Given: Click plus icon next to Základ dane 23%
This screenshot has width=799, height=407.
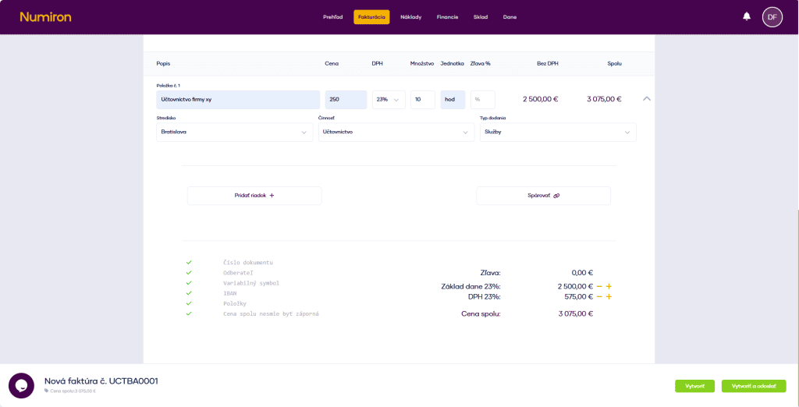Looking at the screenshot, I should point(609,287).
